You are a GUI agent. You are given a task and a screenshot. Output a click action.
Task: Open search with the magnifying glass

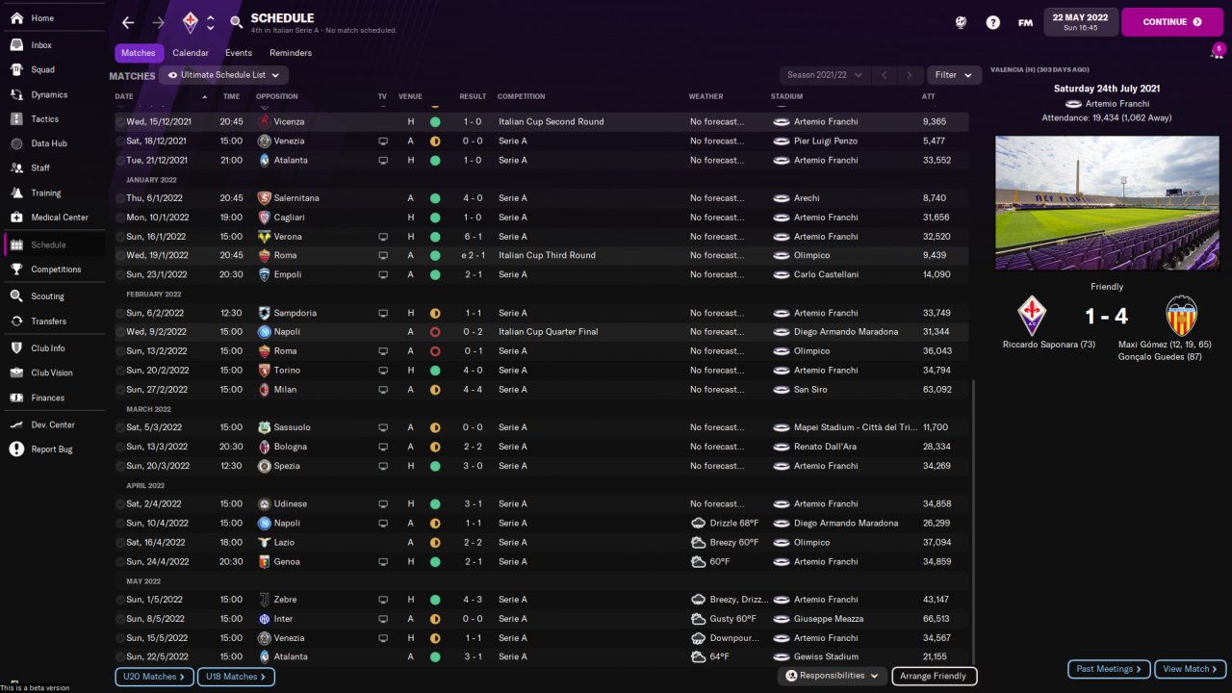236,22
